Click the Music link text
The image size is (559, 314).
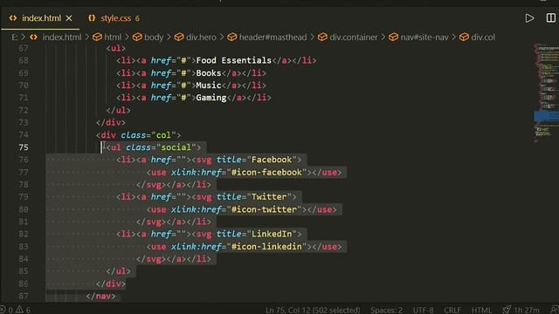209,85
